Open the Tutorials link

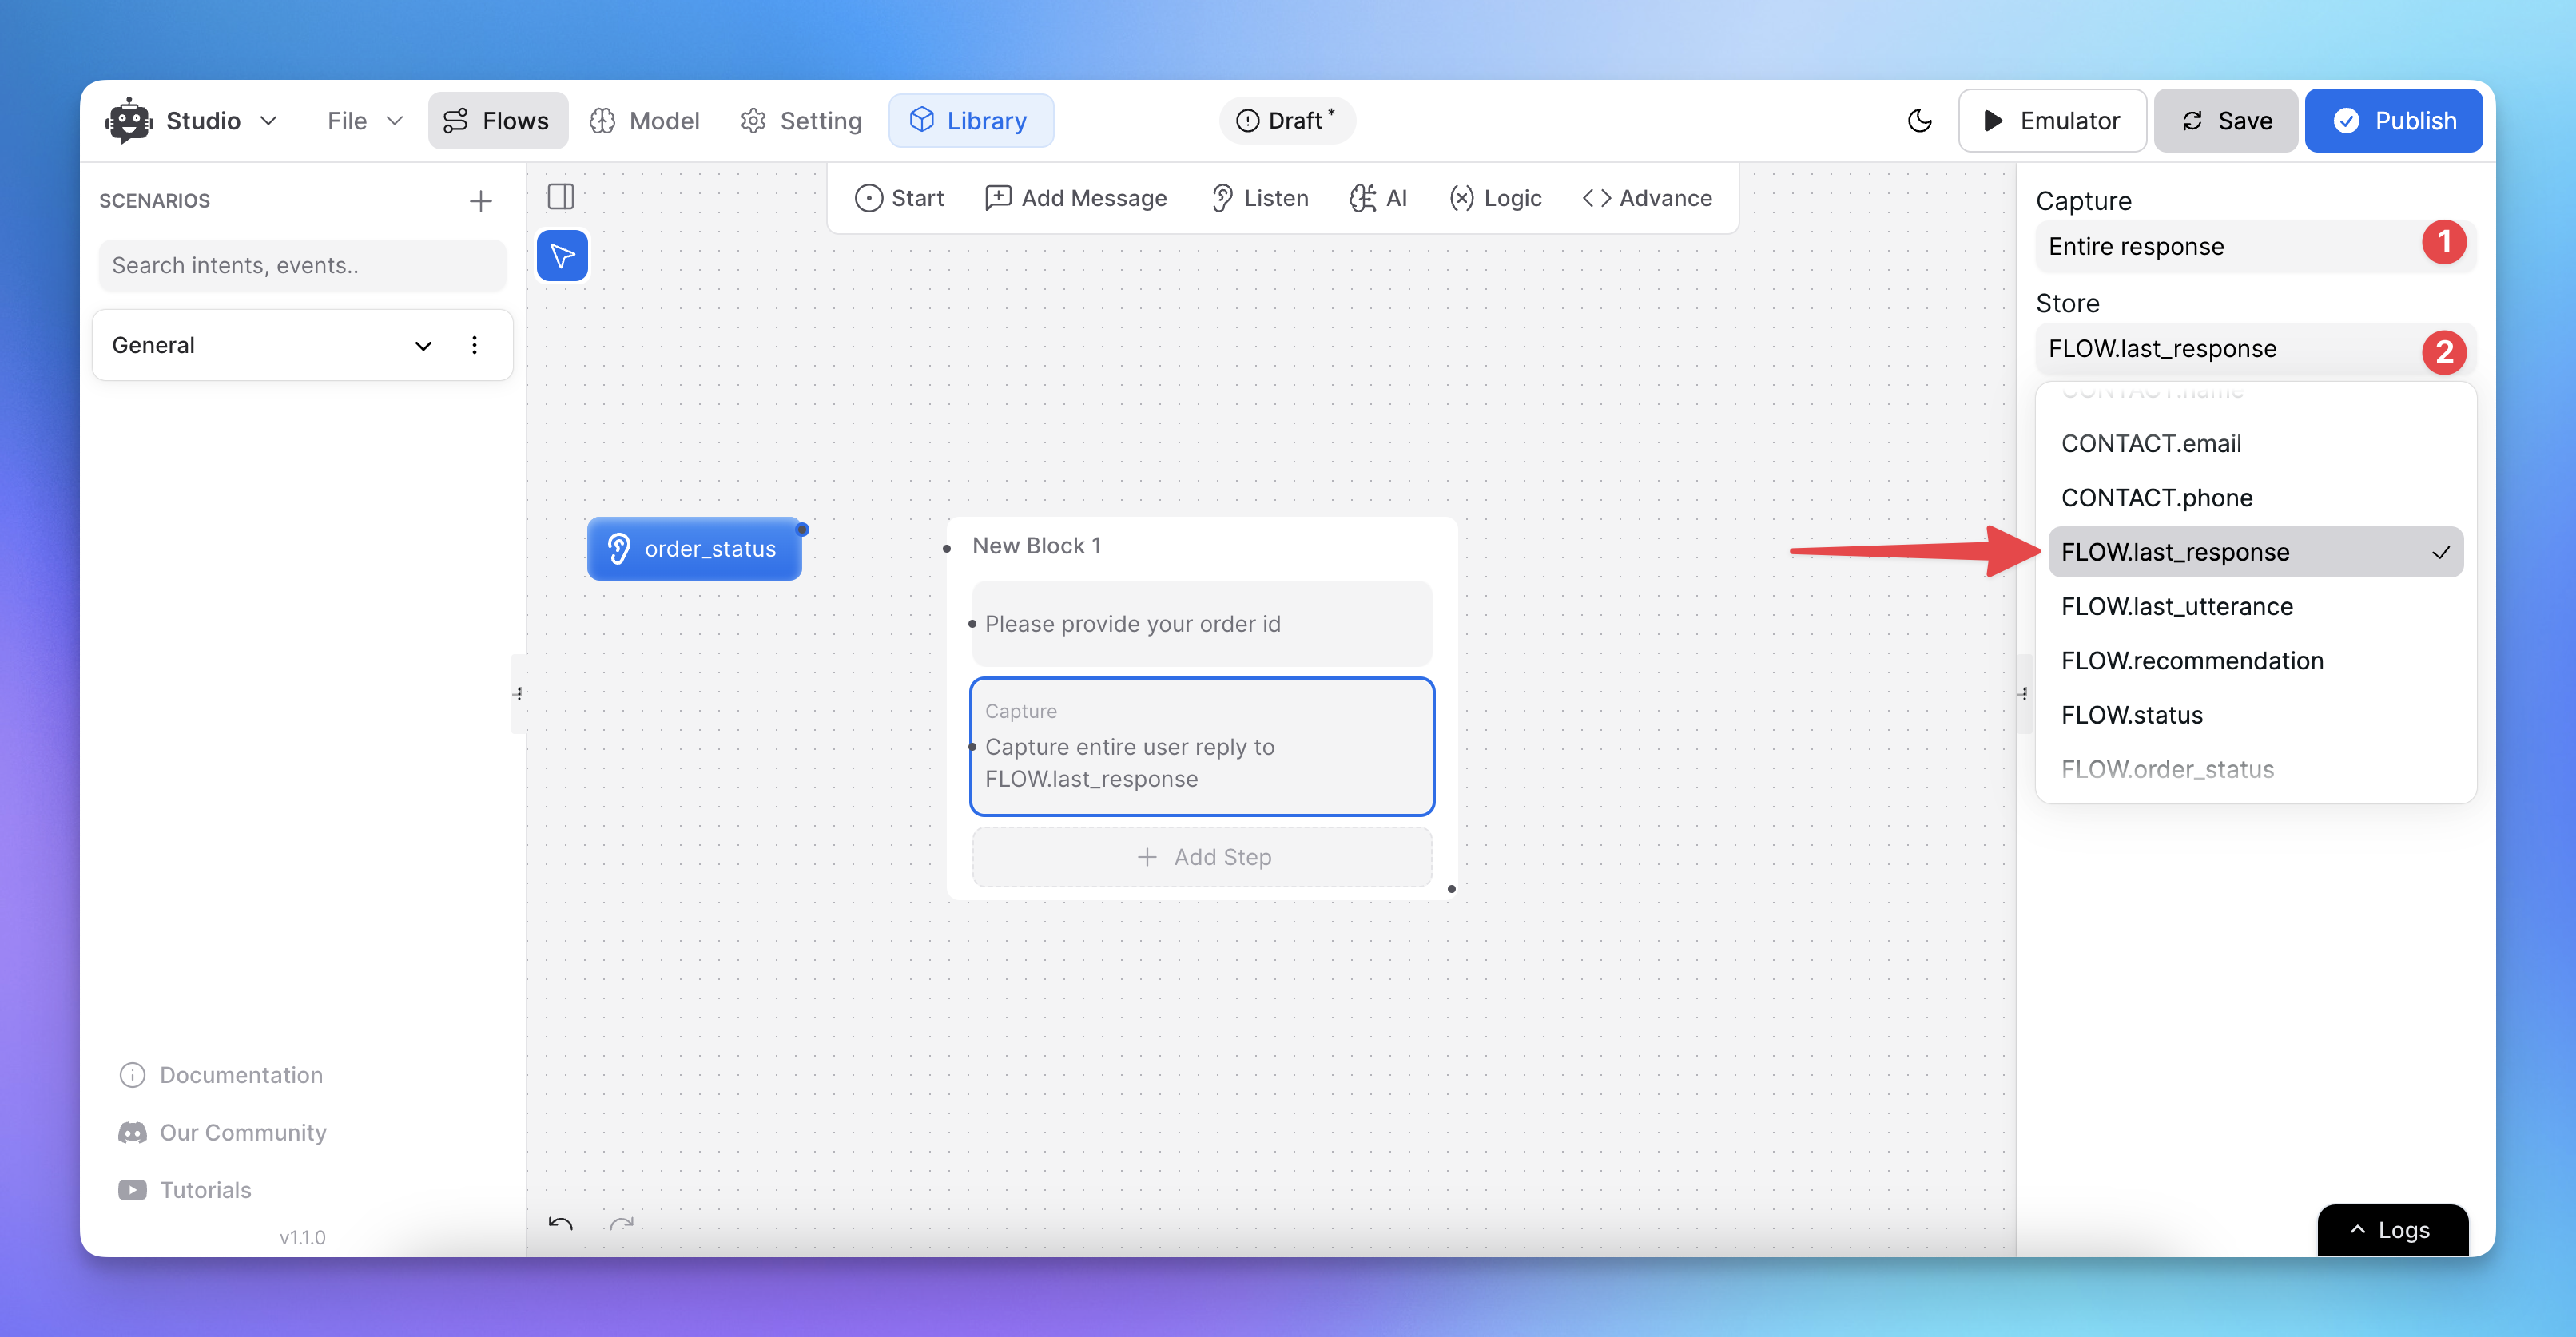pyautogui.click(x=185, y=1190)
